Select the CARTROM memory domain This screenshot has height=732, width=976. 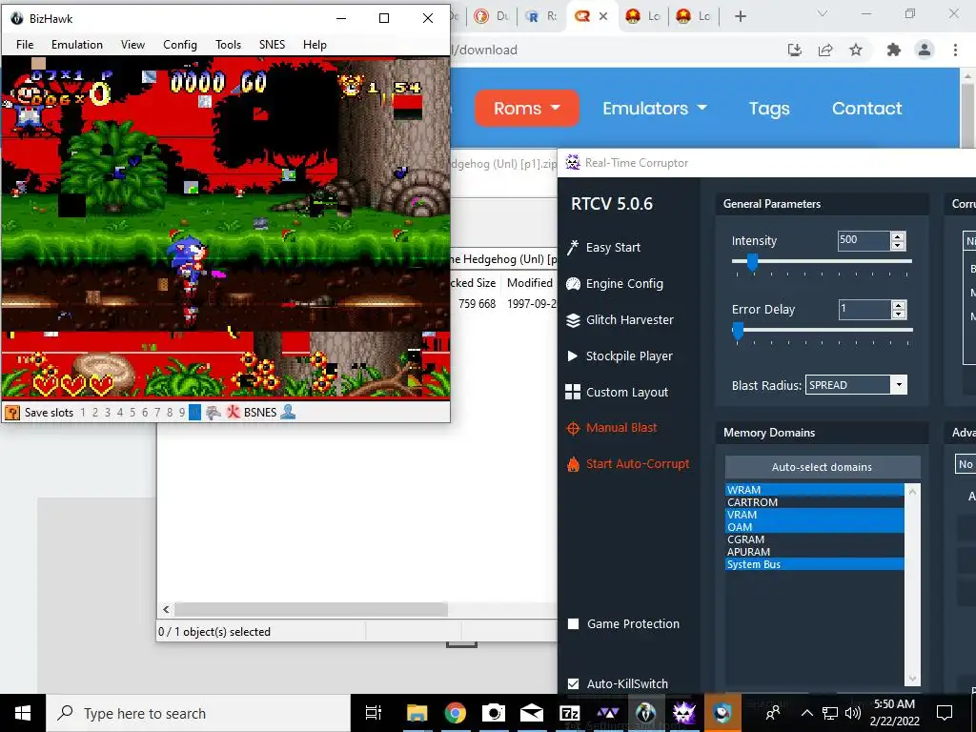click(814, 502)
